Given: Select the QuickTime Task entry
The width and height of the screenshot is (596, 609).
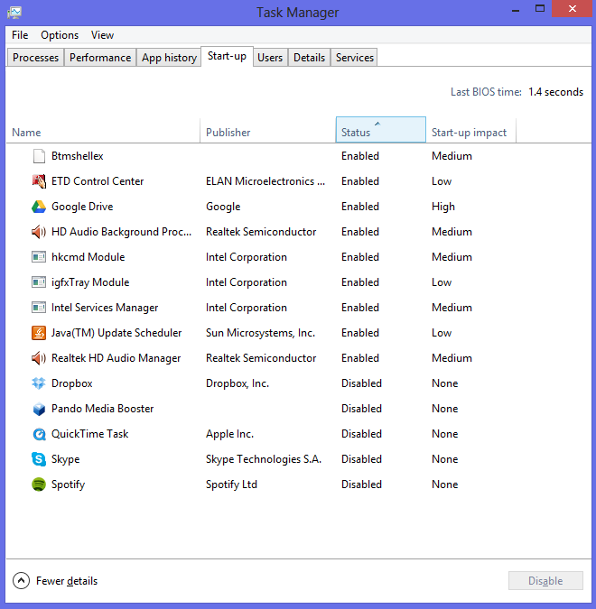Looking at the screenshot, I should [x=89, y=434].
